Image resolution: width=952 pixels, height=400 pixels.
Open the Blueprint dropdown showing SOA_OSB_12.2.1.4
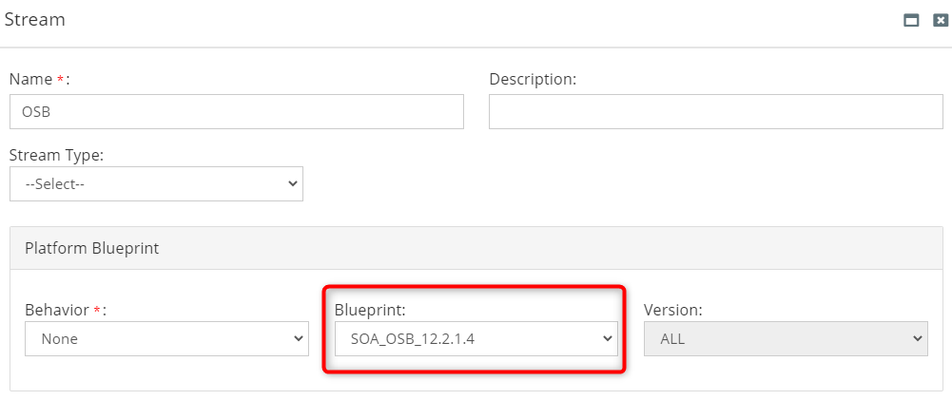pos(476,338)
